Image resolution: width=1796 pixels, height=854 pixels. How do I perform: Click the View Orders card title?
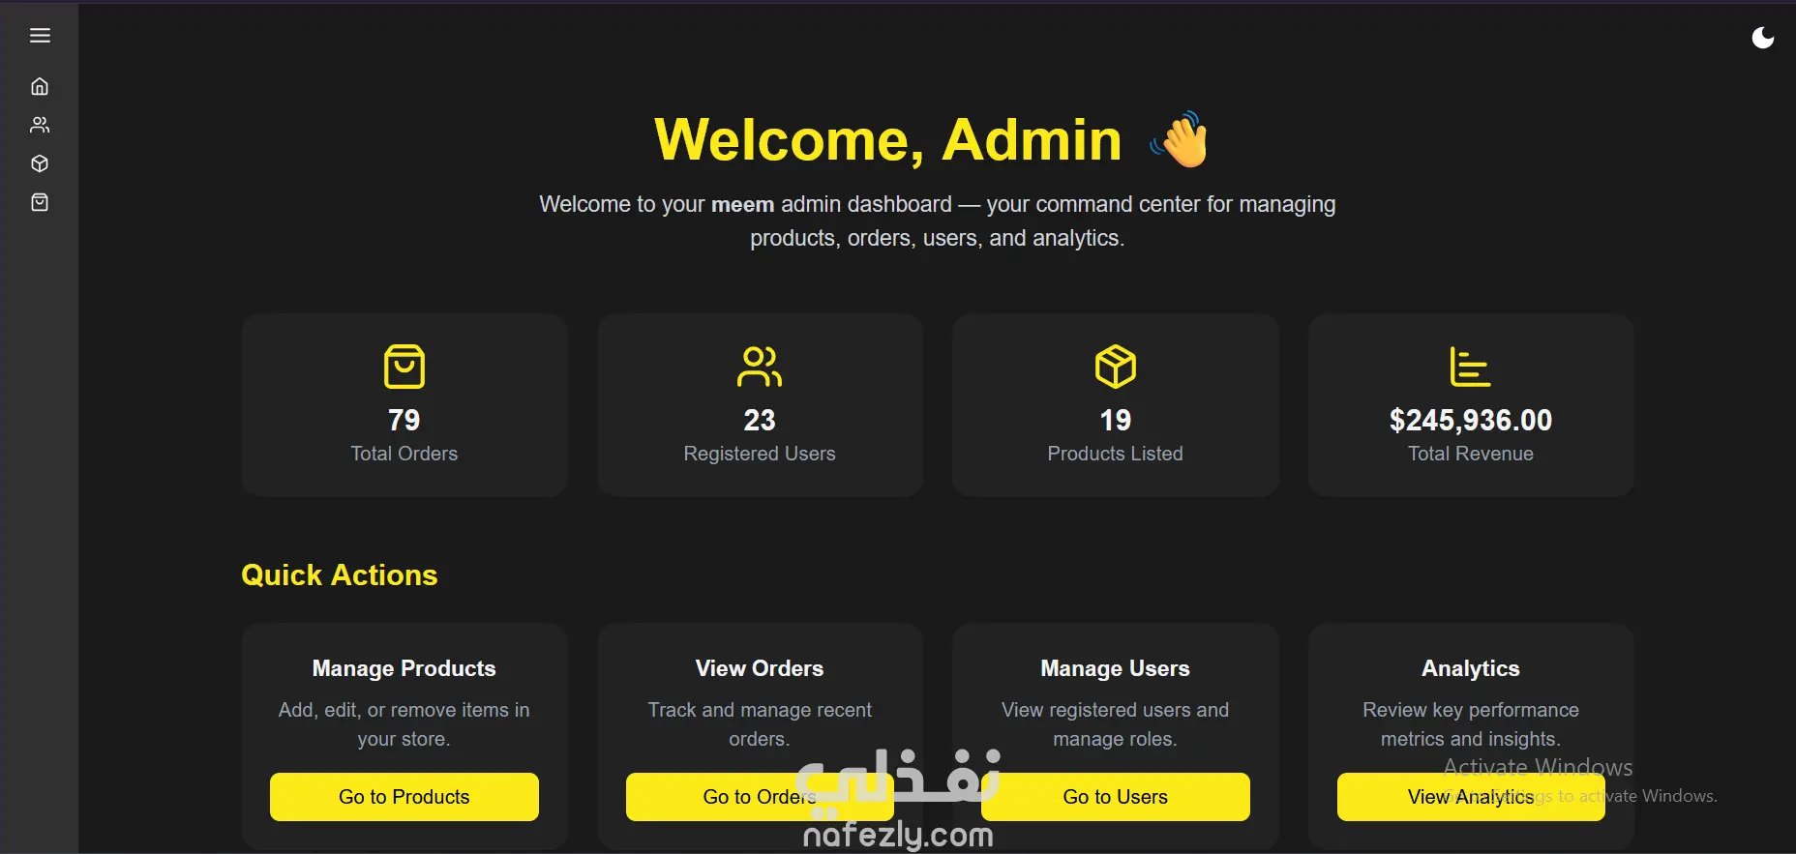coord(760,668)
